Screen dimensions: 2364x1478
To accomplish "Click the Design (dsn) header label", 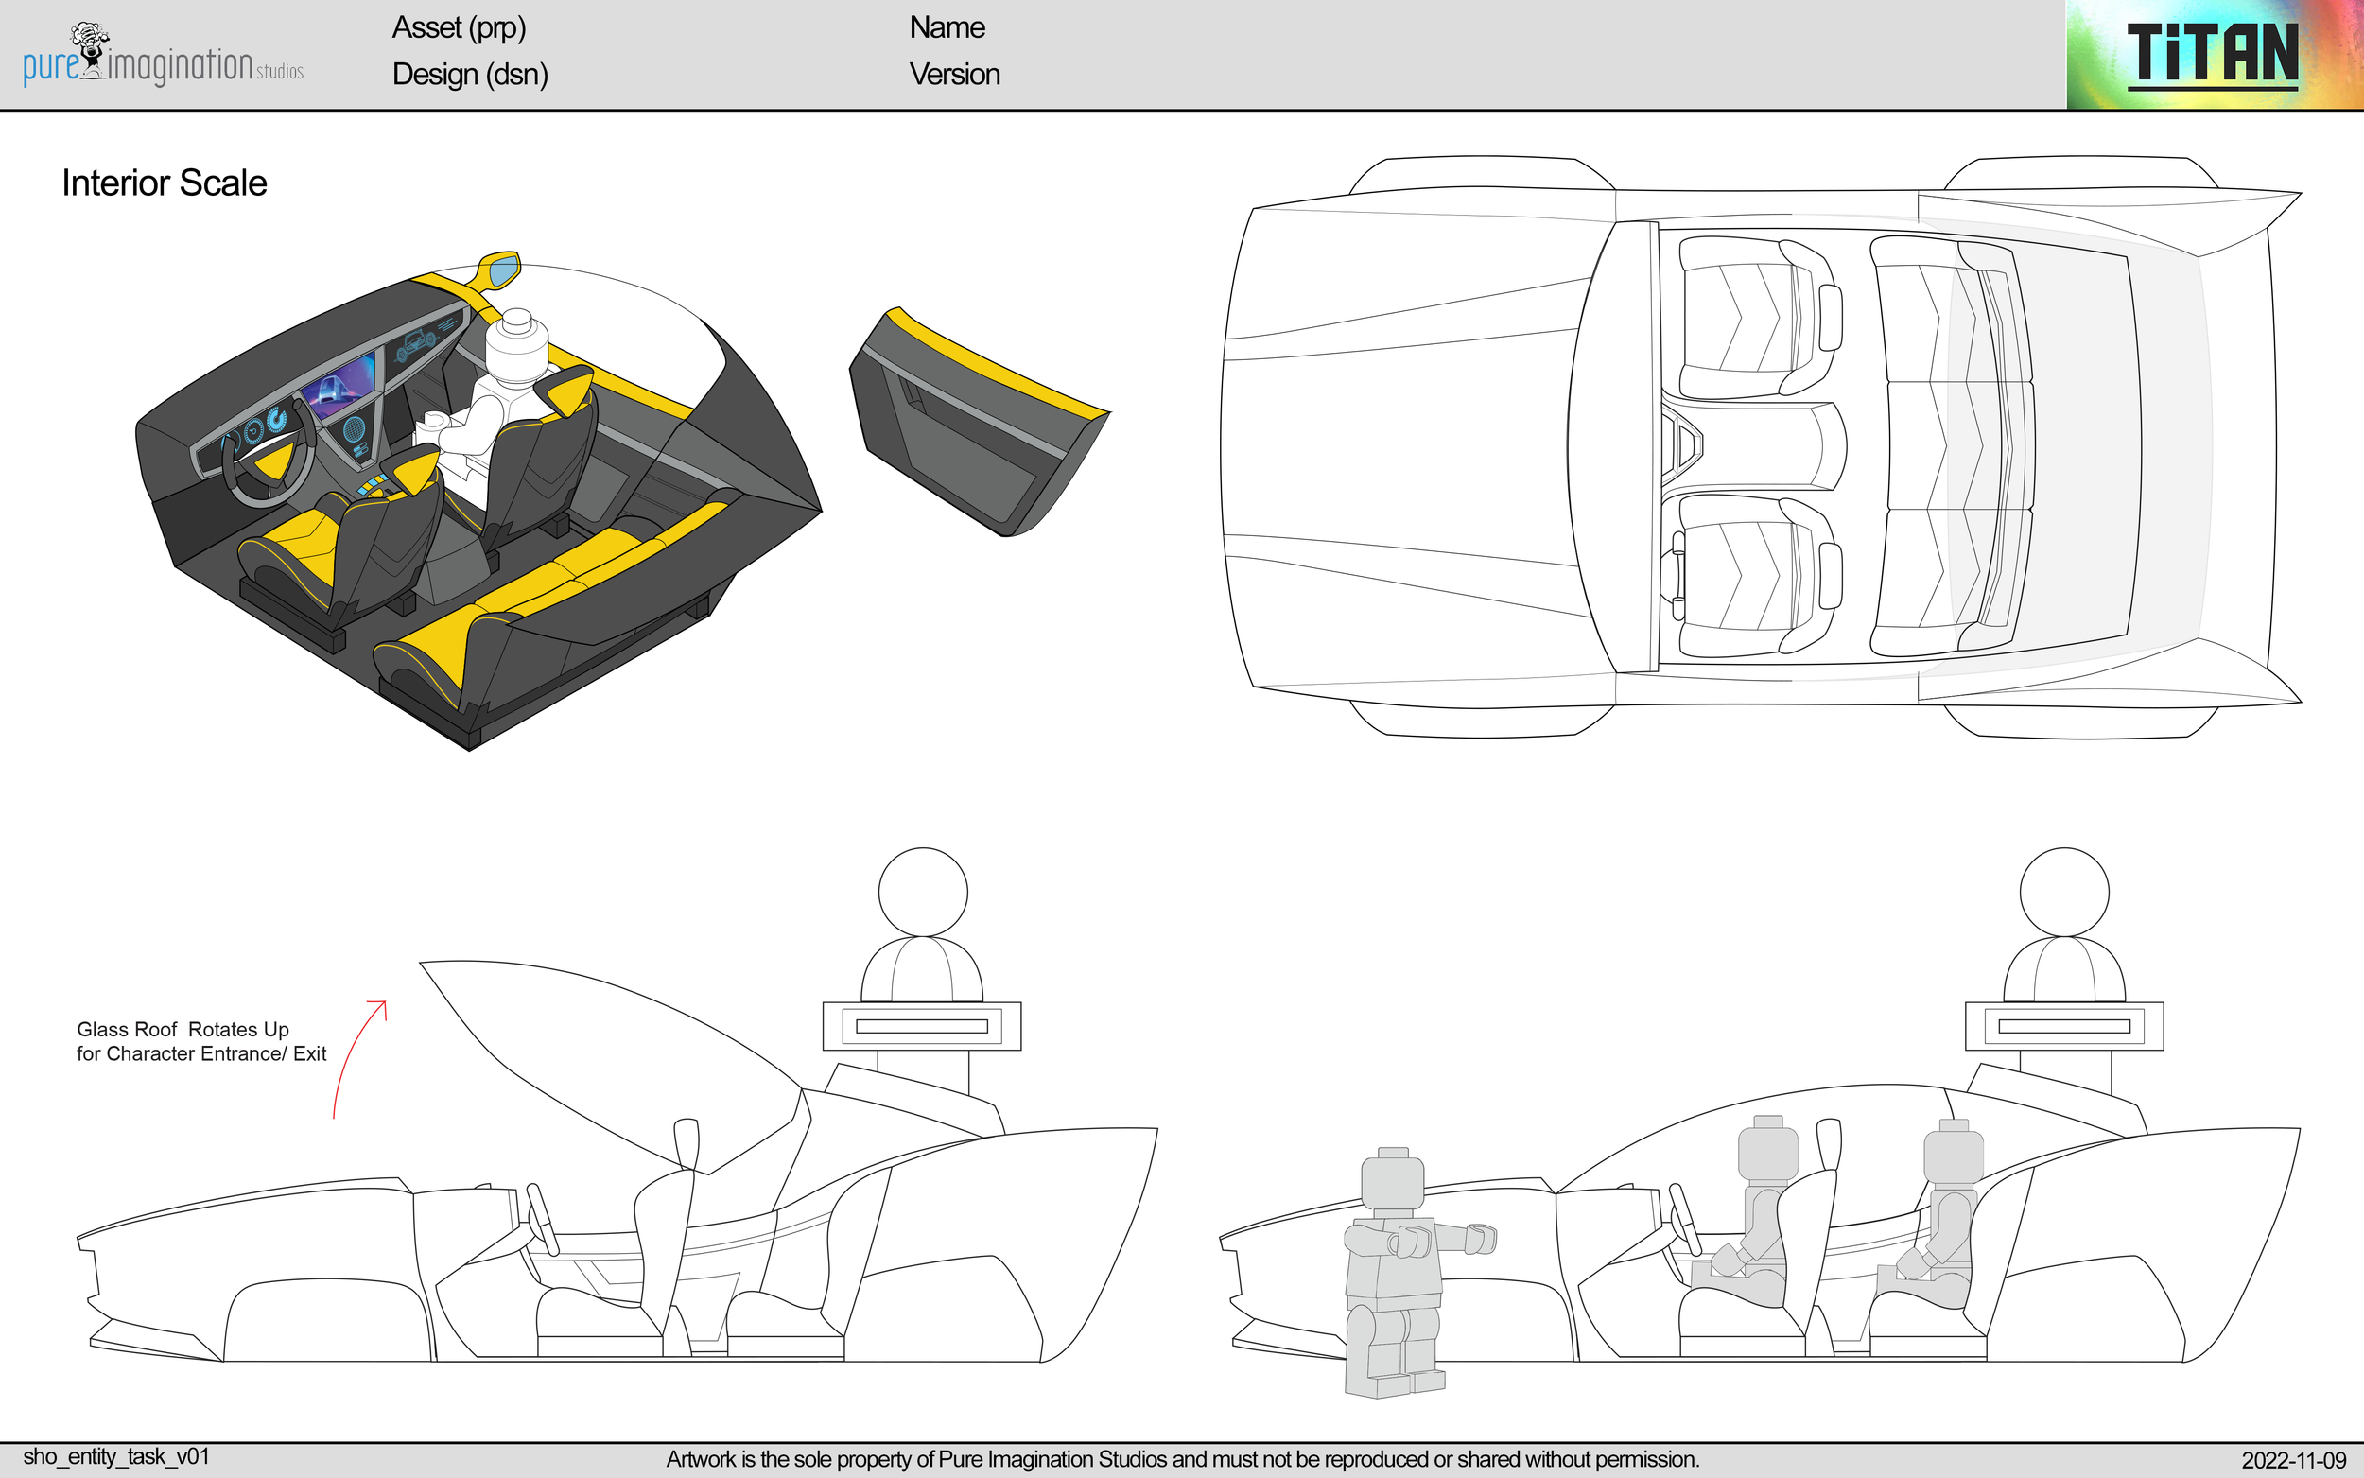I will tap(469, 75).
